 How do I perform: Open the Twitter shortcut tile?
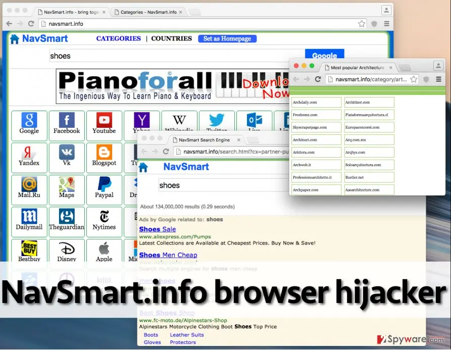point(217,121)
